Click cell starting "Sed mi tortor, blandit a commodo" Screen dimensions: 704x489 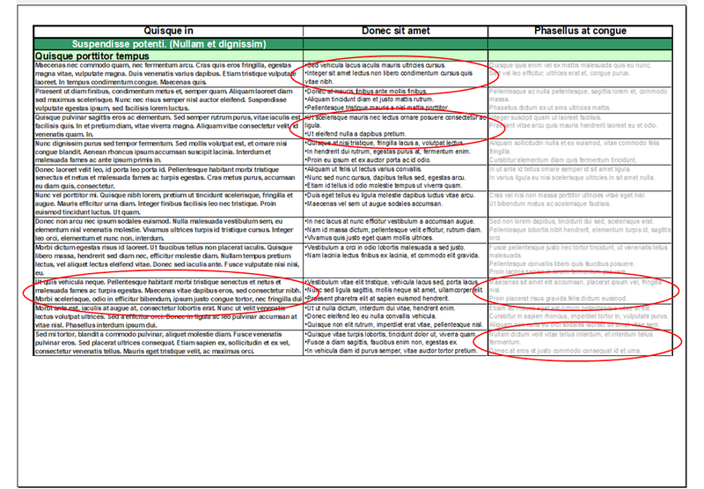tap(168, 343)
